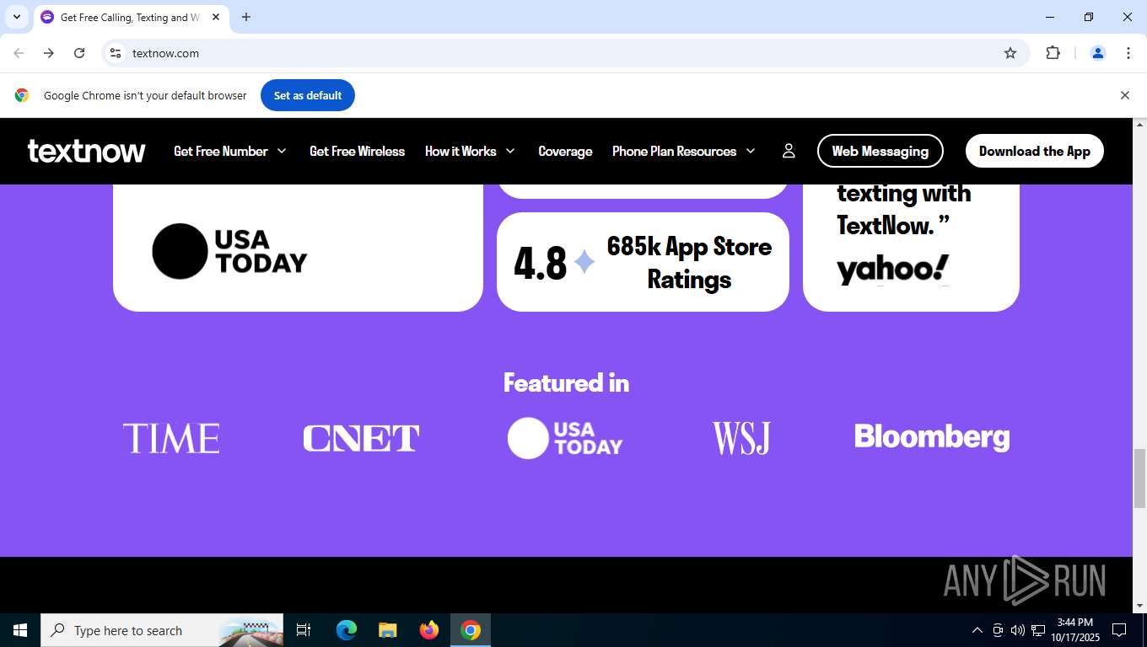
Task: Close the TextNow browser tab
Action: pyautogui.click(x=216, y=17)
